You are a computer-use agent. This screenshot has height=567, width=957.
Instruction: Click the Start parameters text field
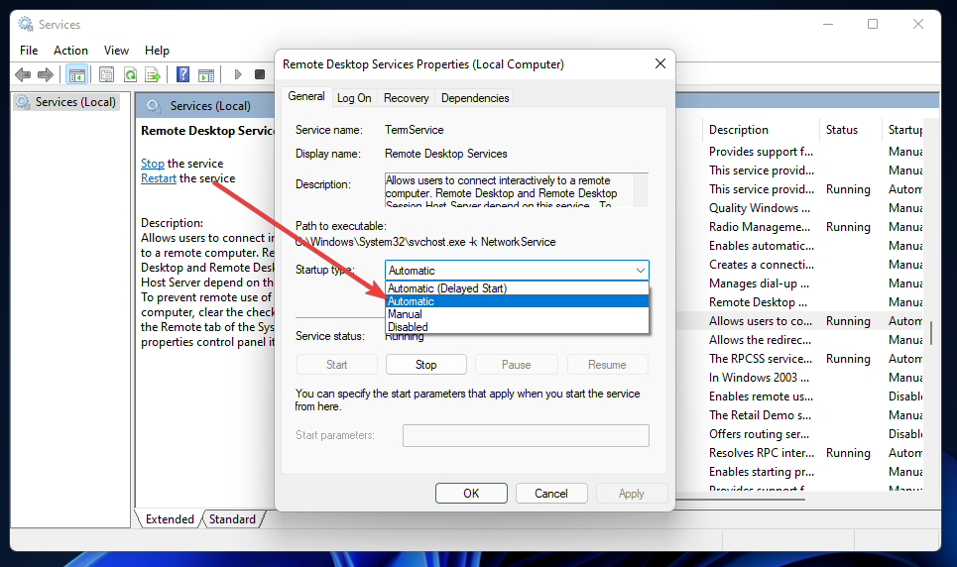[x=526, y=435]
